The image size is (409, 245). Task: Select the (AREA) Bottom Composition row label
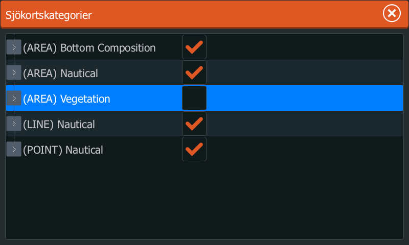(x=89, y=48)
